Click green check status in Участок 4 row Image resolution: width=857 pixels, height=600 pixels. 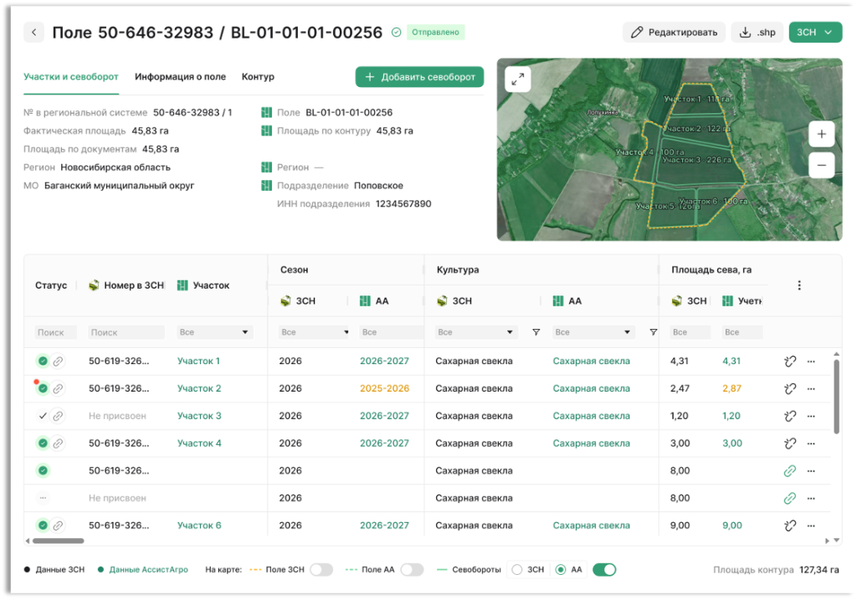coord(43,444)
